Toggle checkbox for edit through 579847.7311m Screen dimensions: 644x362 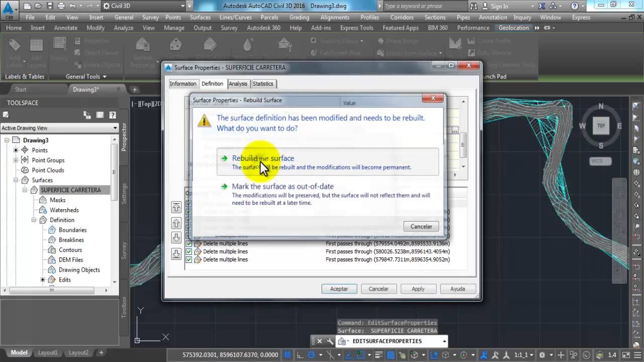(x=189, y=259)
